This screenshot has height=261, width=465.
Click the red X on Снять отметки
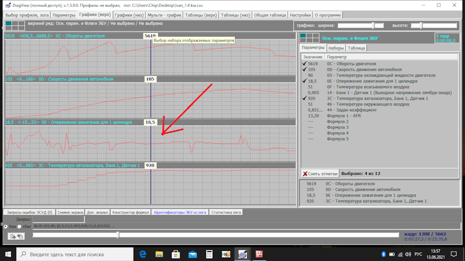click(305, 174)
